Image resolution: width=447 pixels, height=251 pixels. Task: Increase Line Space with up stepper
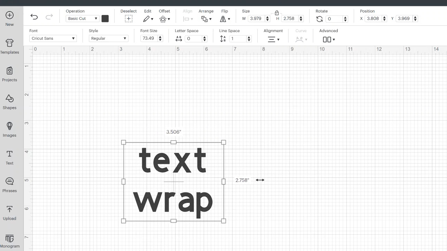249,37
